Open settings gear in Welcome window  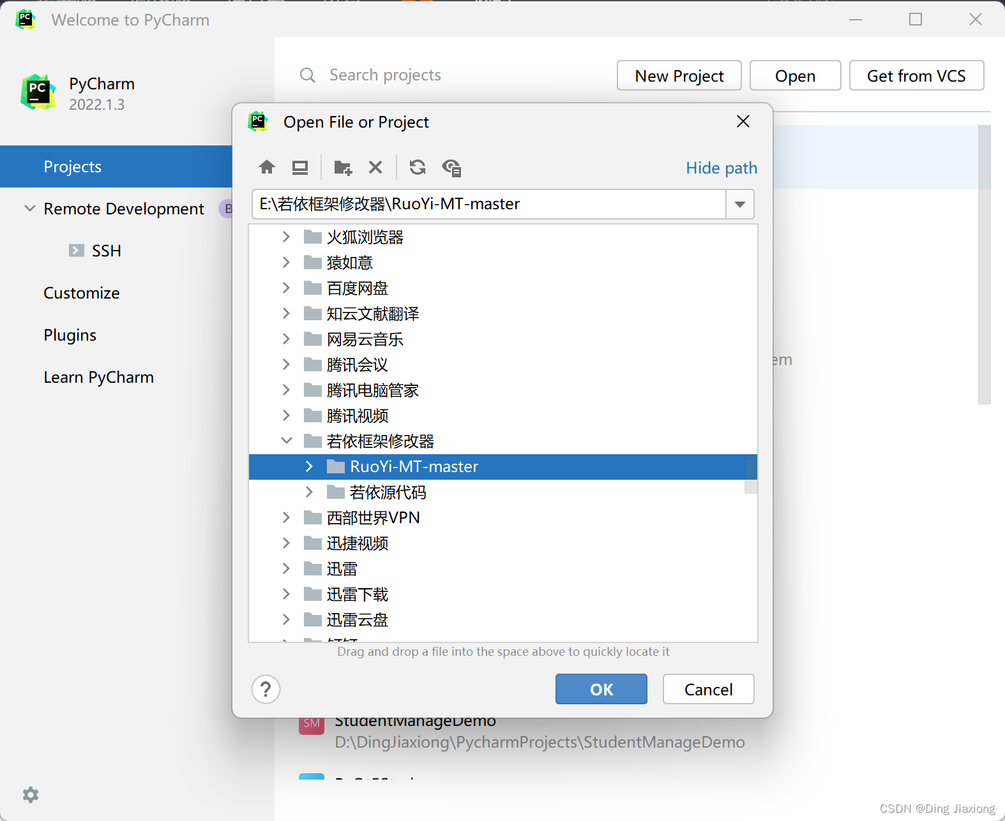(31, 795)
